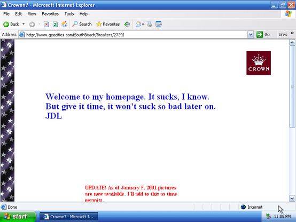This screenshot has width=296, height=222.
Task: Open the History icon in toolbar
Action: click(127, 24)
